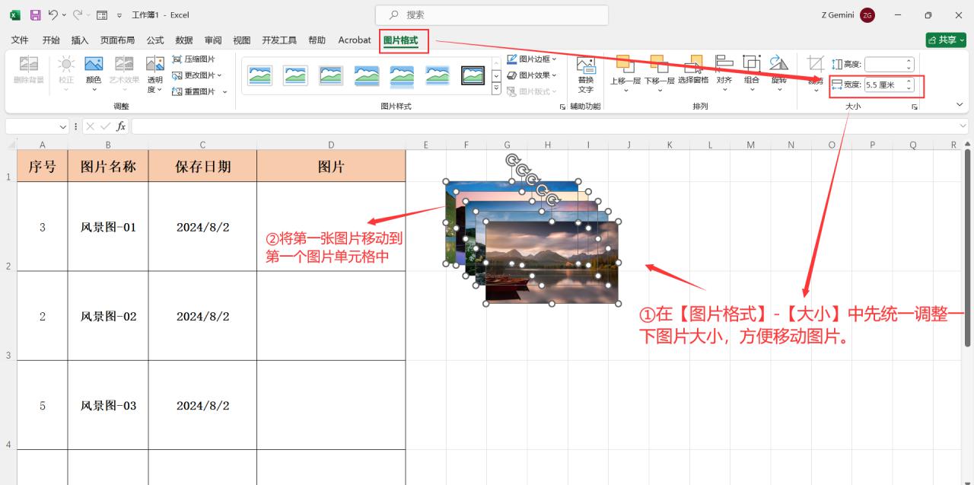Apply the black double-frame picture style

[473, 75]
